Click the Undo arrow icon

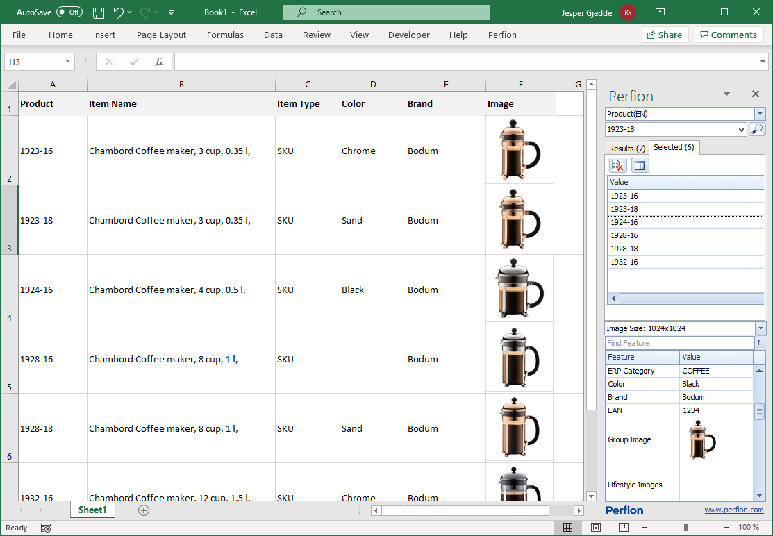coord(118,12)
